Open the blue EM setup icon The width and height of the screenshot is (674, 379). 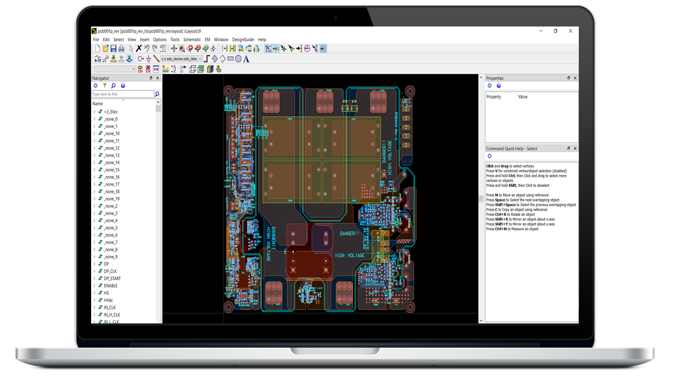coord(156,69)
